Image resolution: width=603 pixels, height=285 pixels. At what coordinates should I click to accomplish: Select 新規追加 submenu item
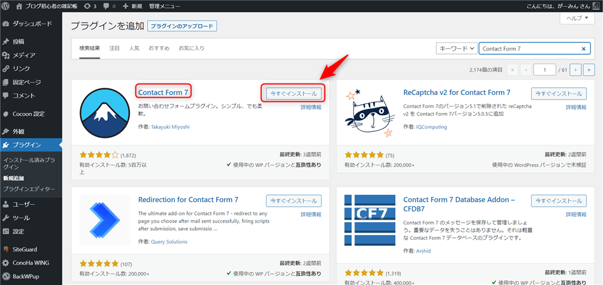(14, 178)
